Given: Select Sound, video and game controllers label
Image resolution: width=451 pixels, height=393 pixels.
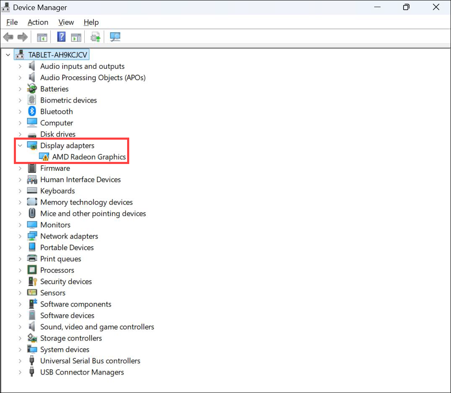Looking at the screenshot, I should (97, 327).
